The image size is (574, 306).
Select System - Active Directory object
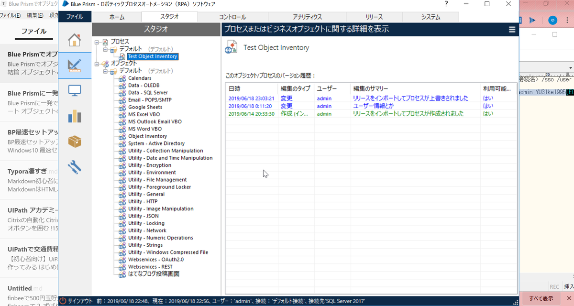click(x=156, y=143)
